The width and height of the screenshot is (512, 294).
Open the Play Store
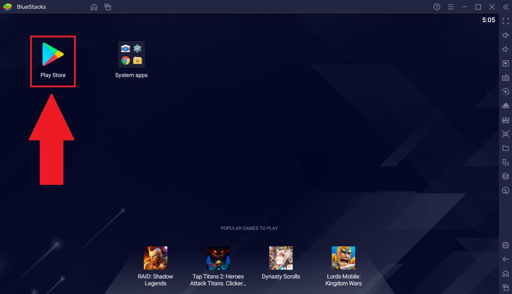pos(53,55)
